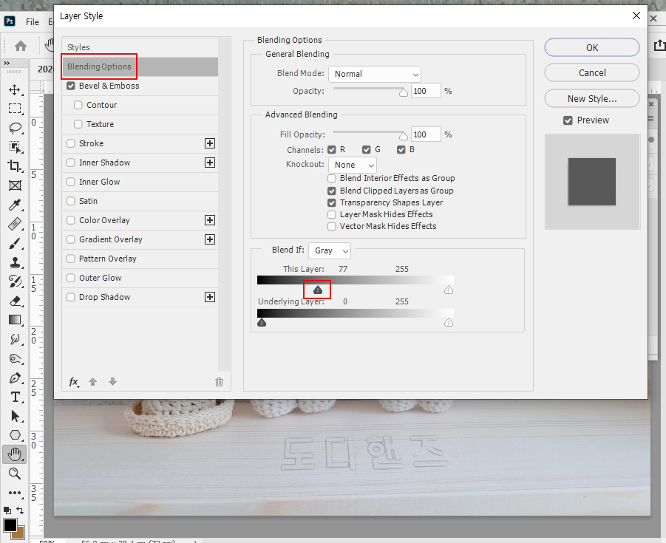Select the Rectangular Marquee tool
Image resolution: width=666 pixels, height=543 pixels.
(x=15, y=109)
